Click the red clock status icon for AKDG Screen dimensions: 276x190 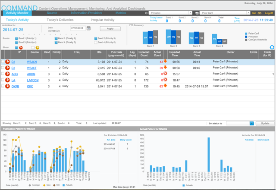[x=7, y=74]
